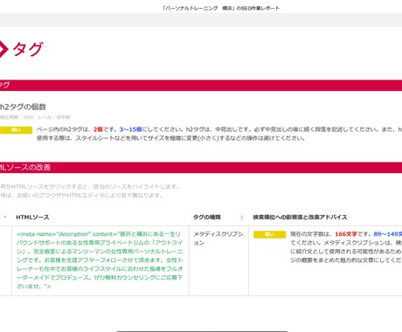Click the 修正時間:10分 レベル info line

35,117
